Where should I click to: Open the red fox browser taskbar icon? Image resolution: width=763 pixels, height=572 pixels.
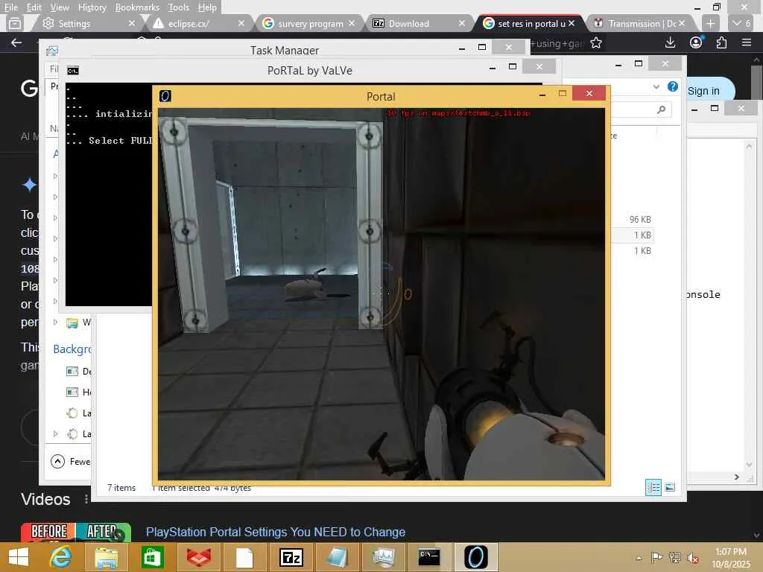coord(198,557)
